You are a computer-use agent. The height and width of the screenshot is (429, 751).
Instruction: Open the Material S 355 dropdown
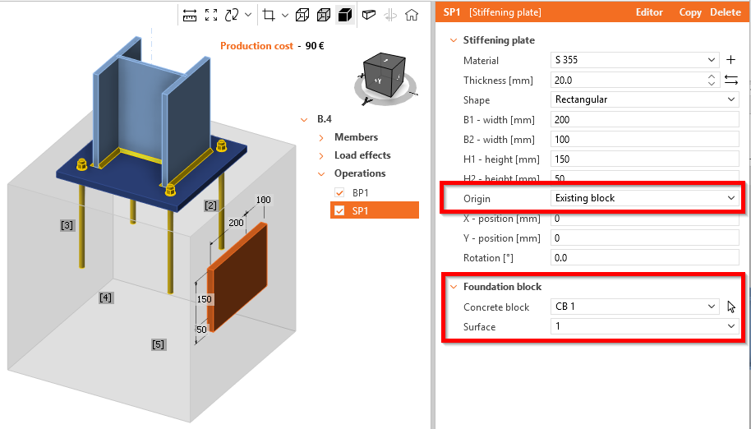(712, 60)
